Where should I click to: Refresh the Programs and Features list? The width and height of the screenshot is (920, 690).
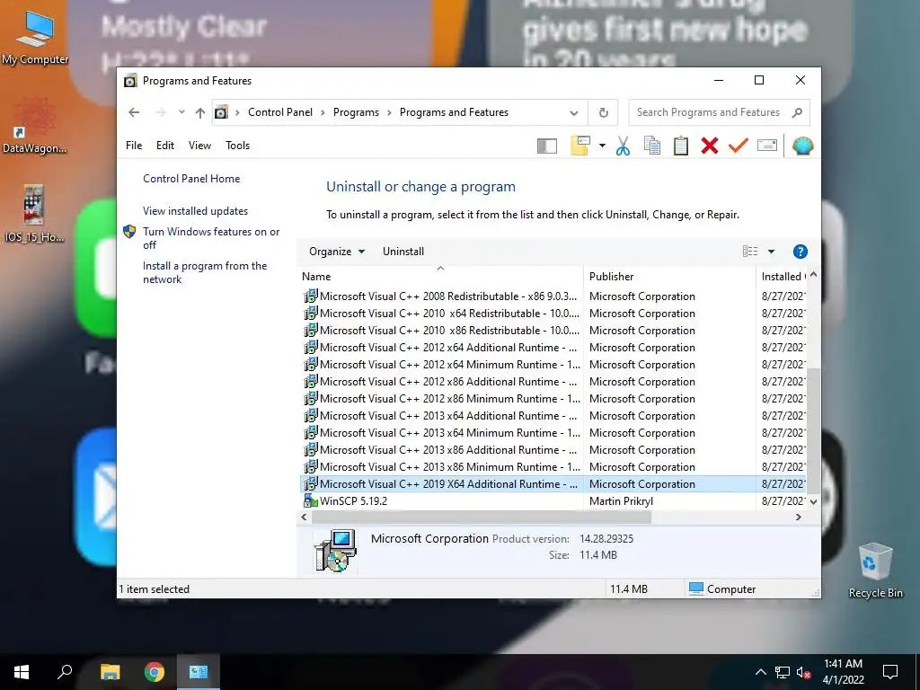point(603,112)
